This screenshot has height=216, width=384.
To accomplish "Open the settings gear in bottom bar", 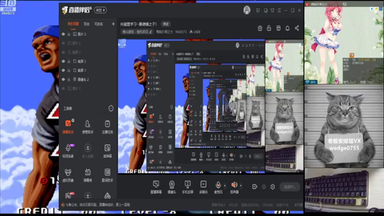I will (x=273, y=187).
